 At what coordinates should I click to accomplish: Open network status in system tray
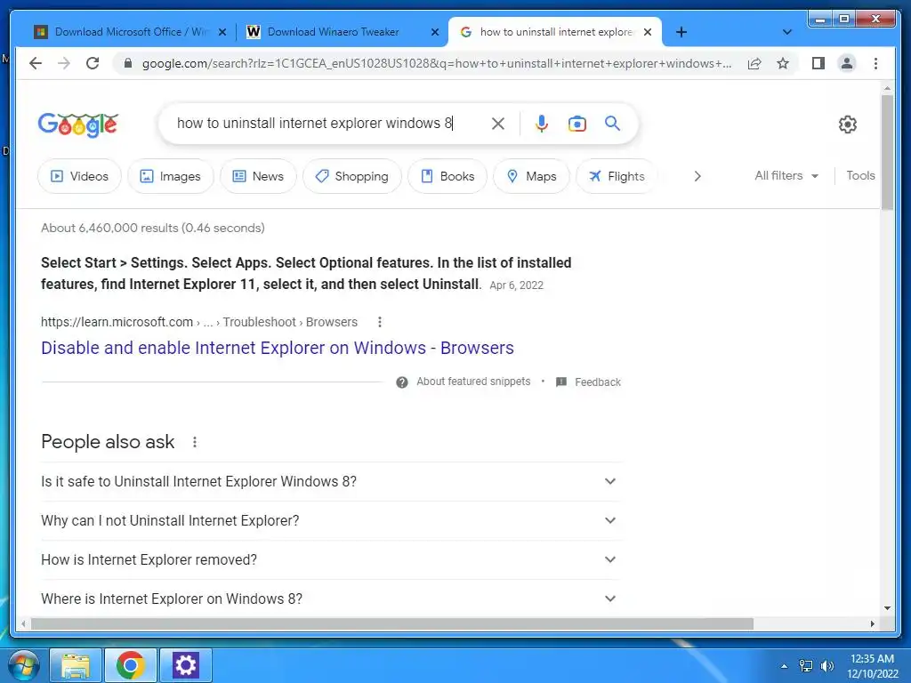806,666
